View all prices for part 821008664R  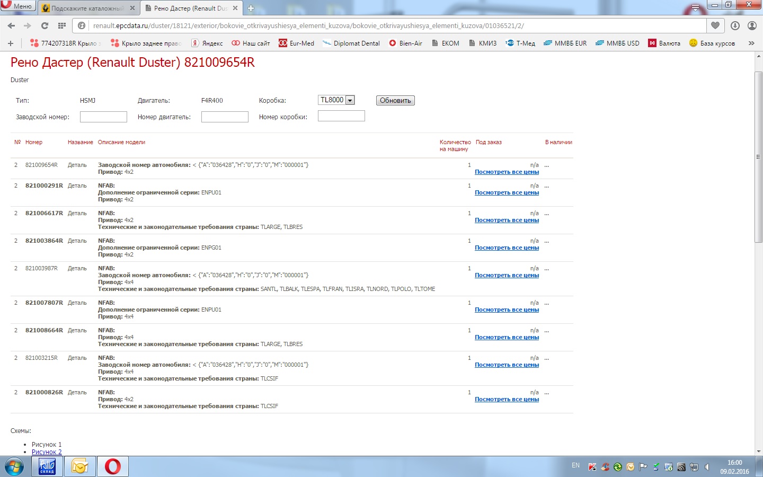tap(507, 337)
